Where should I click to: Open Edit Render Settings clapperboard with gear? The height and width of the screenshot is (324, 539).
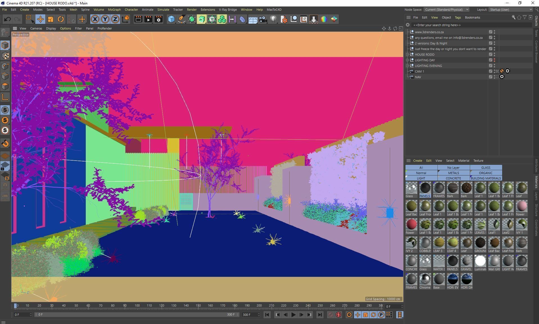tap(159, 19)
